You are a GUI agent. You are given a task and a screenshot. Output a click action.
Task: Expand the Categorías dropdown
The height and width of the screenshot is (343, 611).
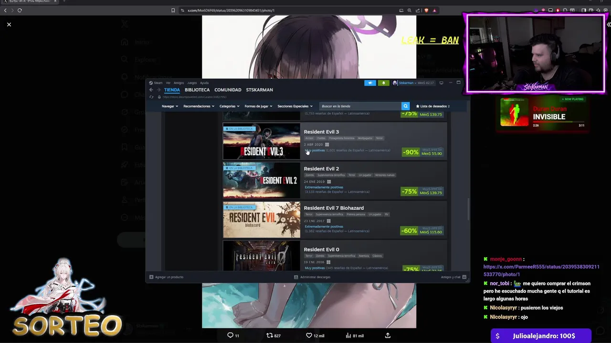pyautogui.click(x=229, y=106)
